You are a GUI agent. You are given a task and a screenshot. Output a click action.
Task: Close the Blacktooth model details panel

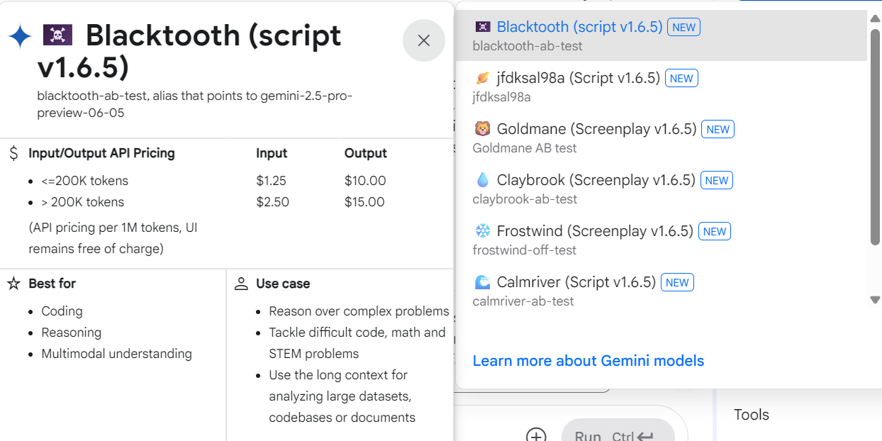tap(424, 40)
